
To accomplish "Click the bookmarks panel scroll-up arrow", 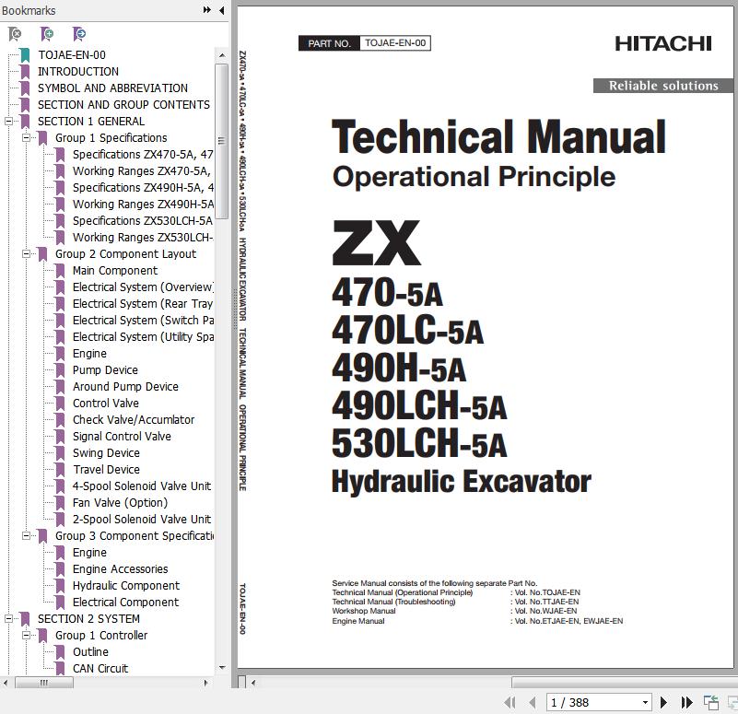I will [222, 55].
